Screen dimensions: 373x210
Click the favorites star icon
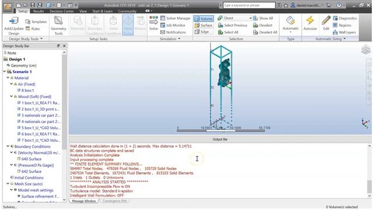[286, 5]
